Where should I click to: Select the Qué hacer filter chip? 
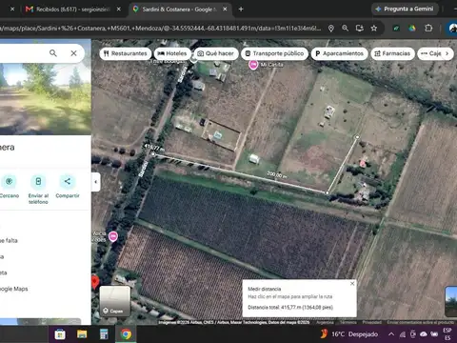click(216, 53)
